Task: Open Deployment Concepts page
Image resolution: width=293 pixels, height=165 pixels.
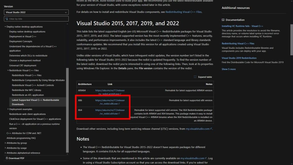Action: [21, 41]
